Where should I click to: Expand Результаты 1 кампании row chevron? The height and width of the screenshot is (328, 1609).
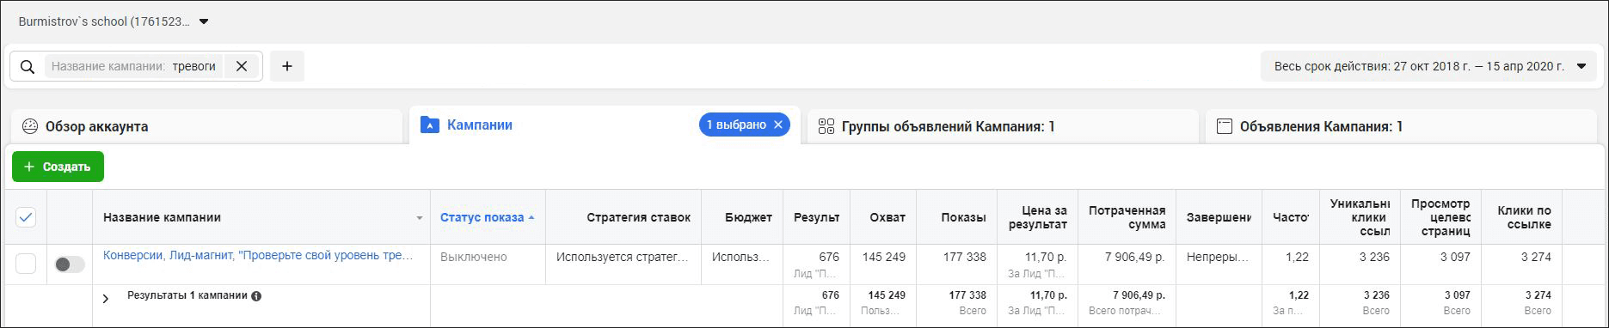[106, 299]
